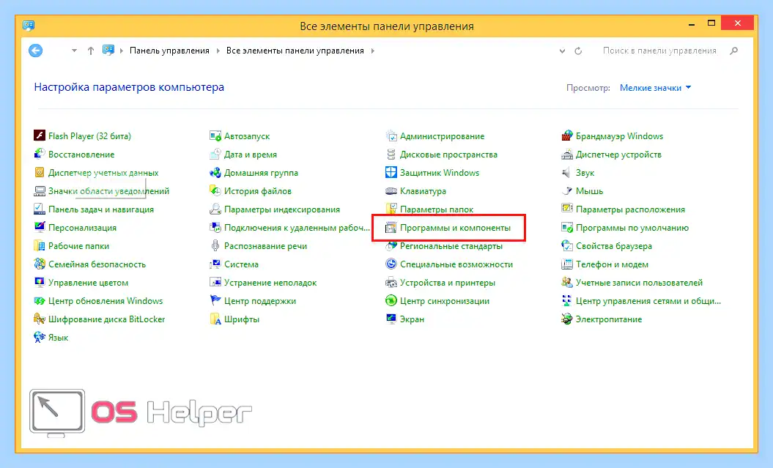Open Значки области уведомлений link
Image resolution: width=773 pixels, height=468 pixels.
click(x=108, y=190)
